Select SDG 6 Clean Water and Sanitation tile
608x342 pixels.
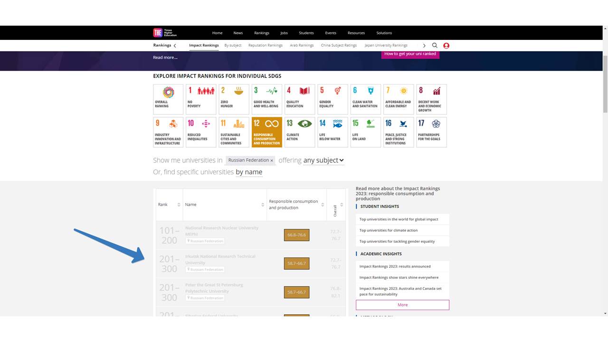[x=366, y=99]
